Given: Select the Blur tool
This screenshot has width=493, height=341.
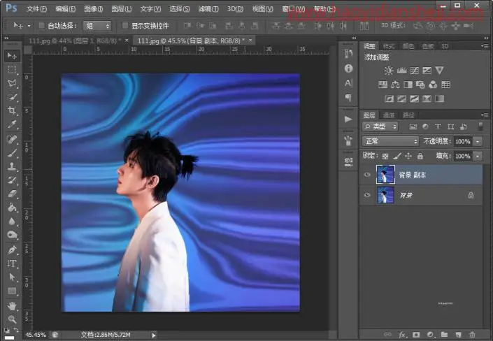Looking at the screenshot, I should click(12, 222).
